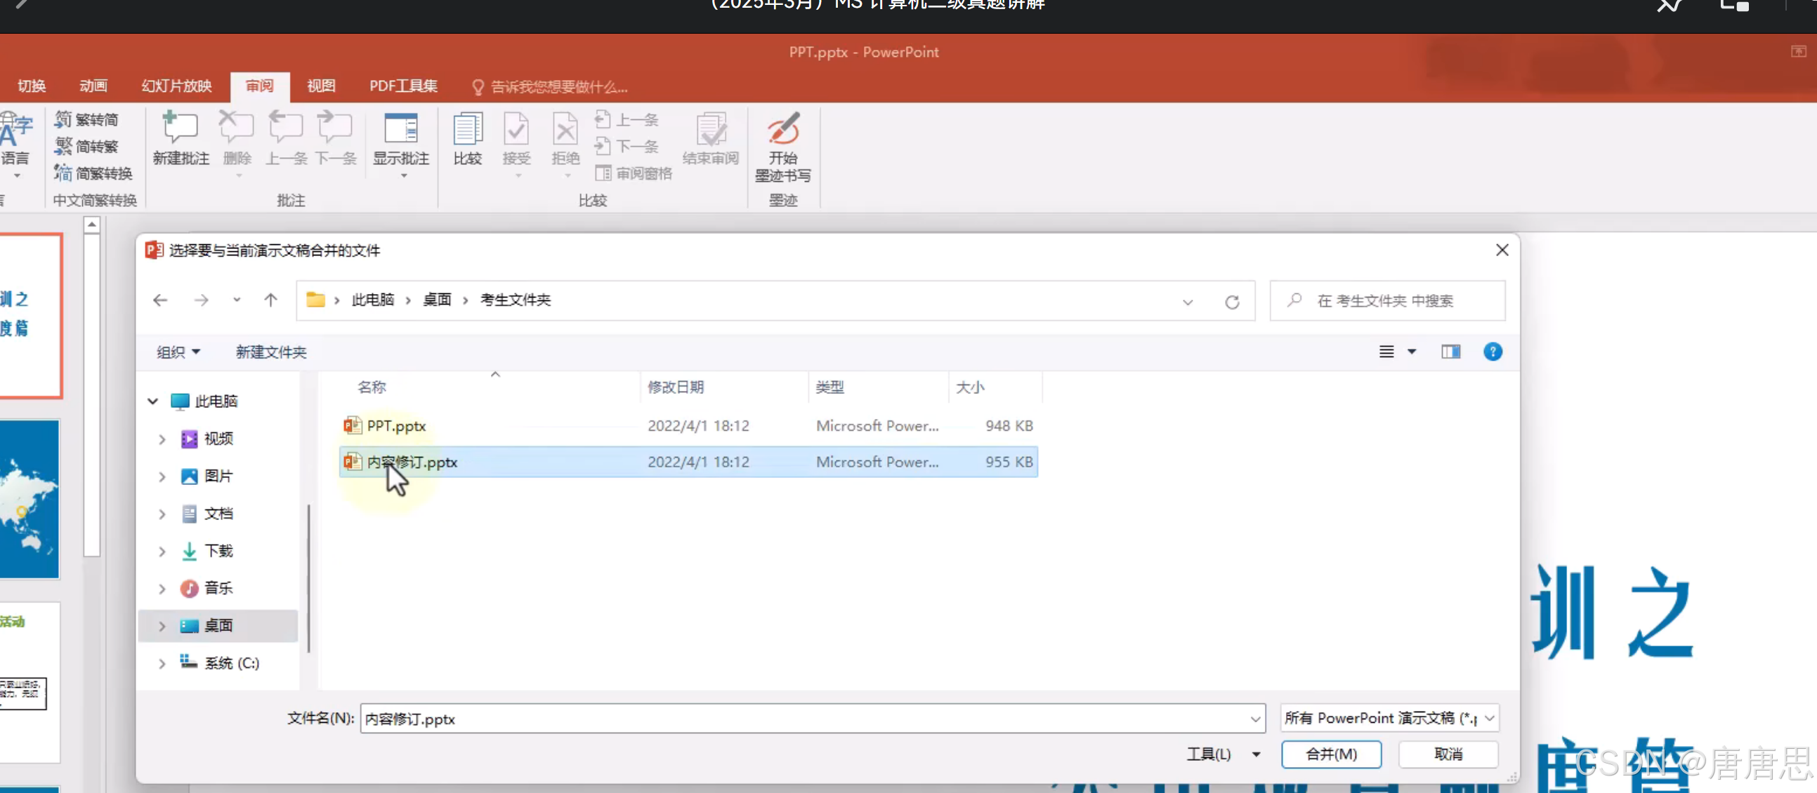Click the 取消 button
The width and height of the screenshot is (1817, 793).
[1448, 754]
